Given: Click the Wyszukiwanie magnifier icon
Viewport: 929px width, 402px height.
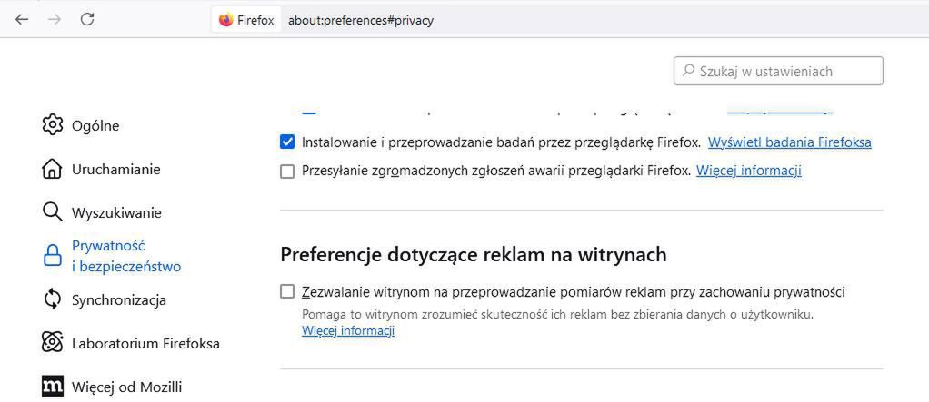Looking at the screenshot, I should pos(53,212).
